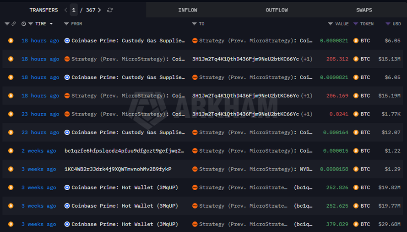Image resolution: width=407 pixels, height=232 pixels.
Task: Filter by VALUE column
Action: coord(330,24)
